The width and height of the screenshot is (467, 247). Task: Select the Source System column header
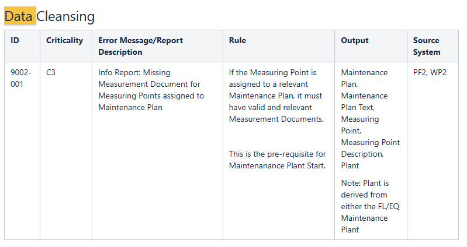pos(426,46)
